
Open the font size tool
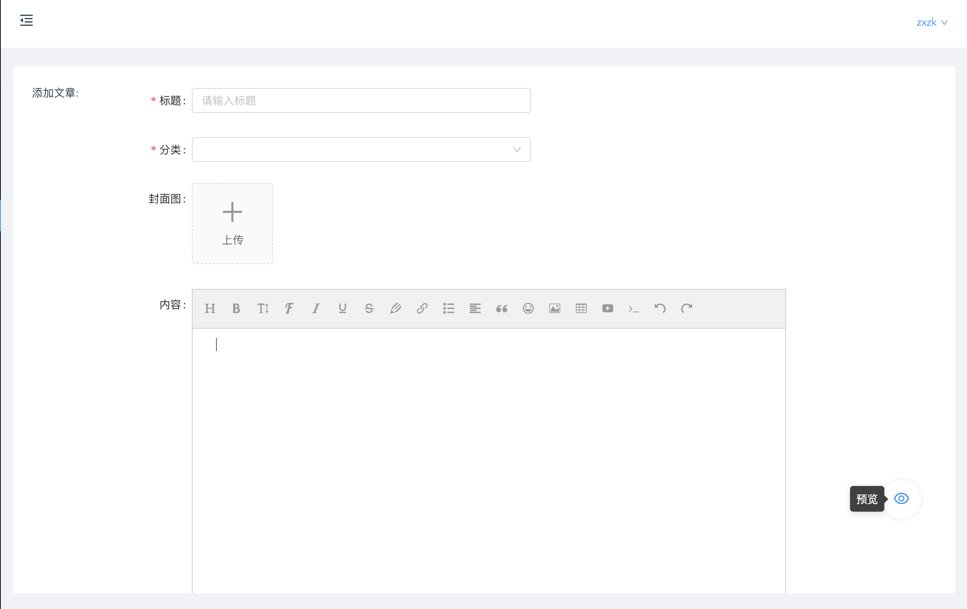[263, 308]
